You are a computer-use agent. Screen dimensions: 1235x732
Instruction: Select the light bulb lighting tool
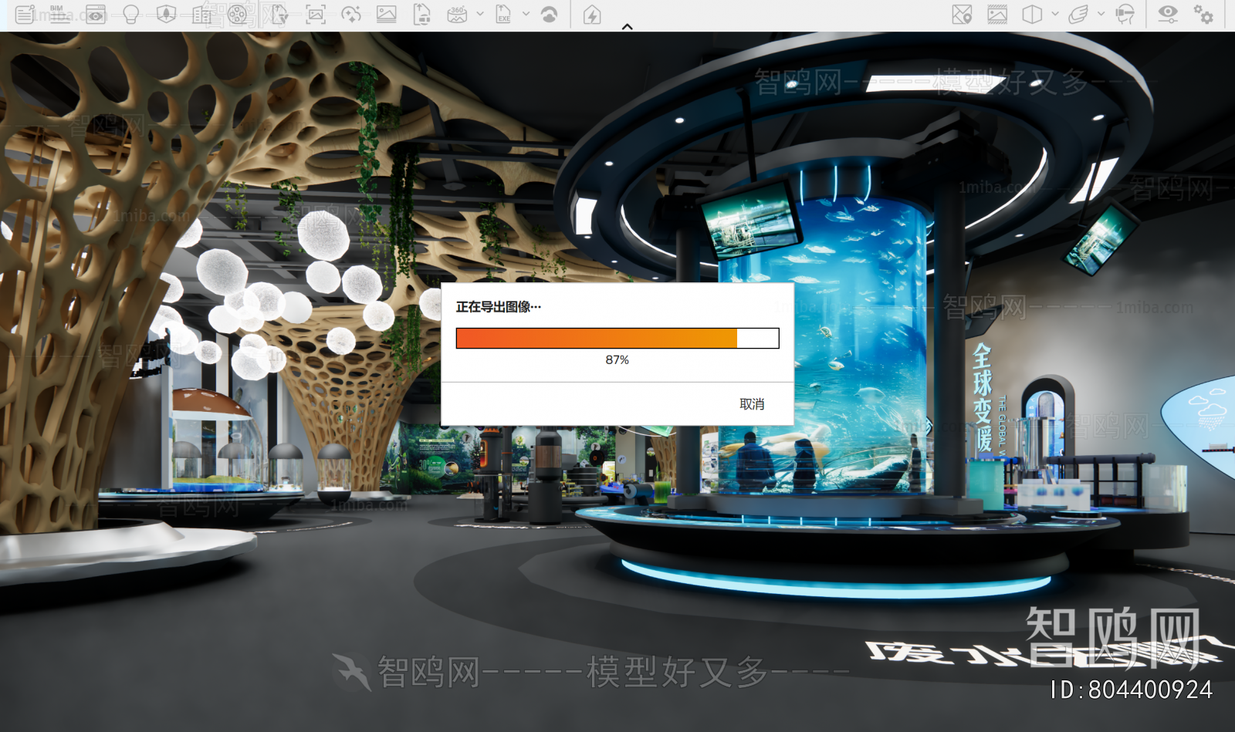point(130,15)
